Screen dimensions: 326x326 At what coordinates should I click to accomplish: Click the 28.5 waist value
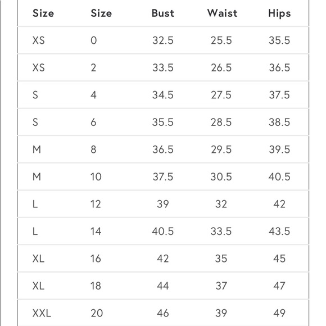(221, 123)
